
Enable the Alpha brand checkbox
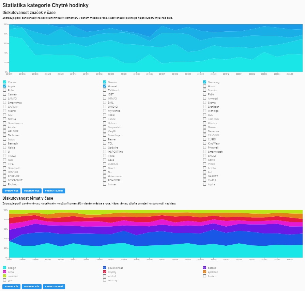204,184
